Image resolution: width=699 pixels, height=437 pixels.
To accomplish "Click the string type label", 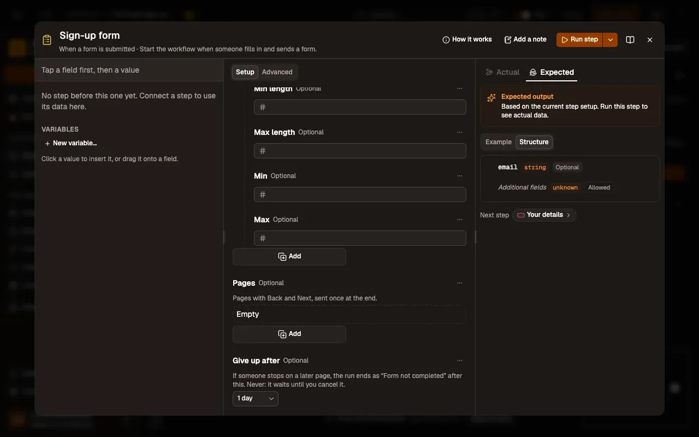I will click(535, 167).
